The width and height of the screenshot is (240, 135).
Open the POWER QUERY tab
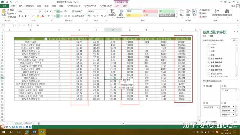73,6
